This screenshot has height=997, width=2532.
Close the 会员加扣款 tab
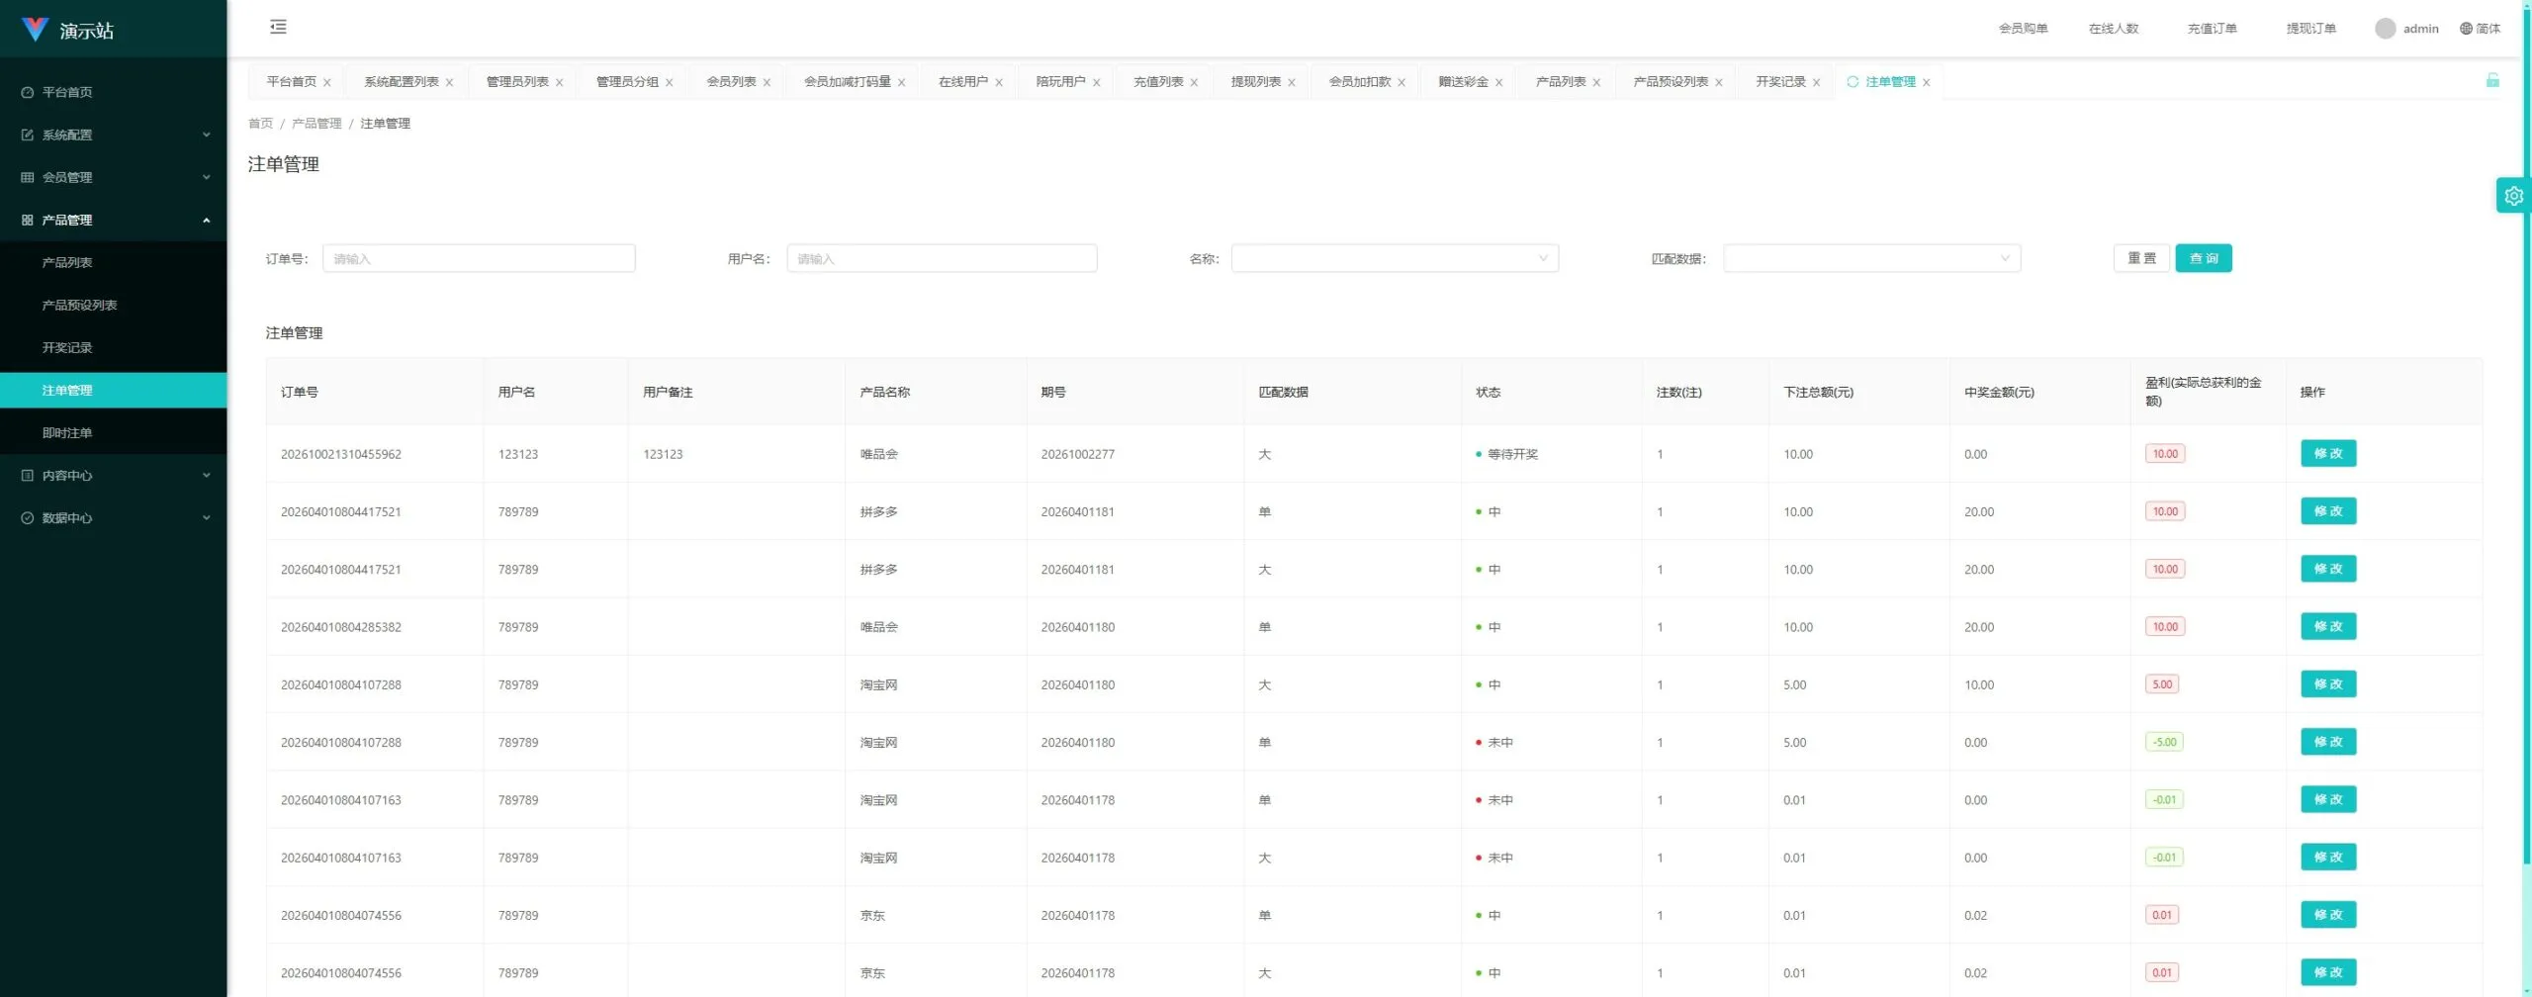(1402, 83)
